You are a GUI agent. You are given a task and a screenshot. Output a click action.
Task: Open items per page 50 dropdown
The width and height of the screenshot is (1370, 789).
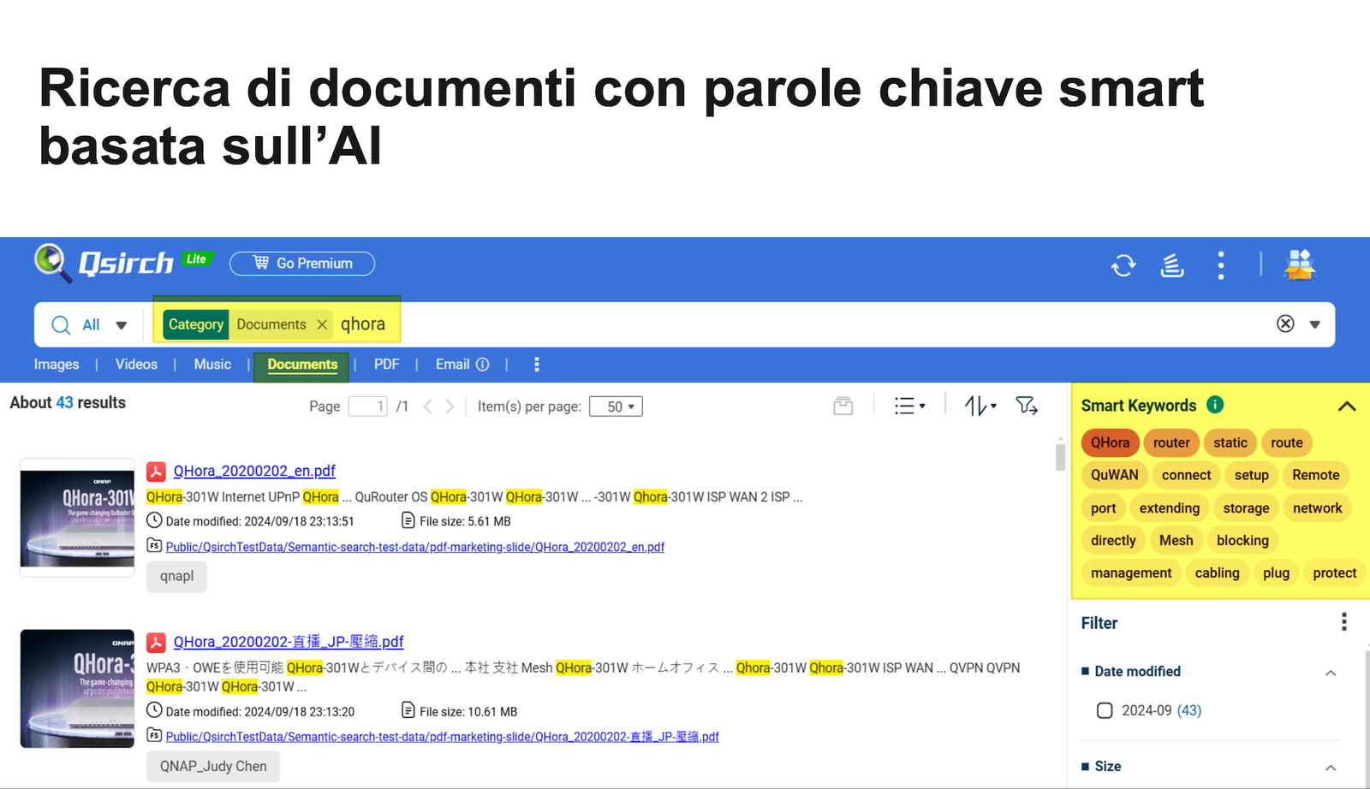pos(616,406)
